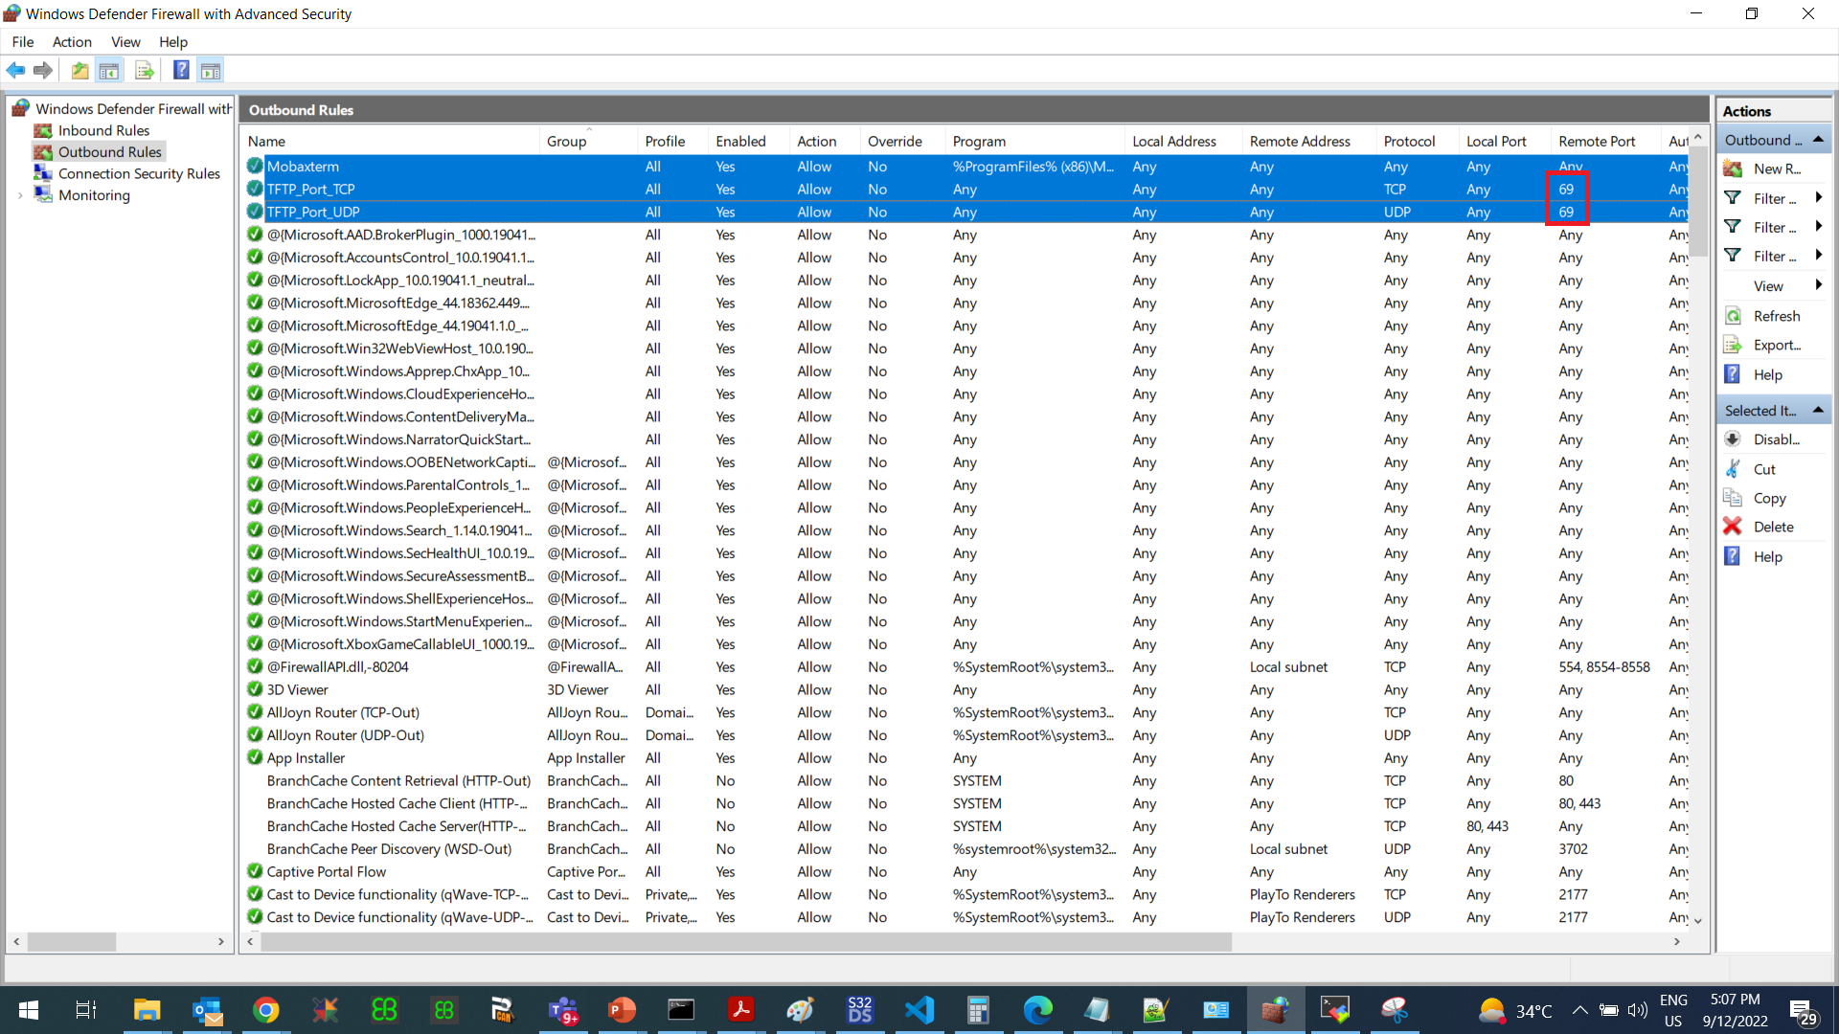This screenshot has width=1839, height=1034.
Task: Sort by Protocol column header
Action: (x=1419, y=141)
